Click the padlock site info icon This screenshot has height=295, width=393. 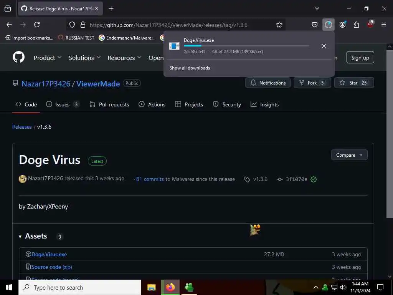point(83,25)
